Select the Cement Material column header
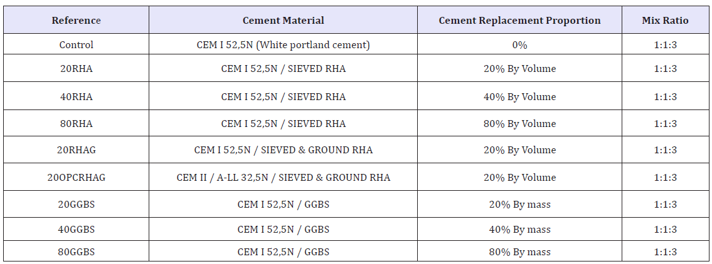 click(283, 21)
